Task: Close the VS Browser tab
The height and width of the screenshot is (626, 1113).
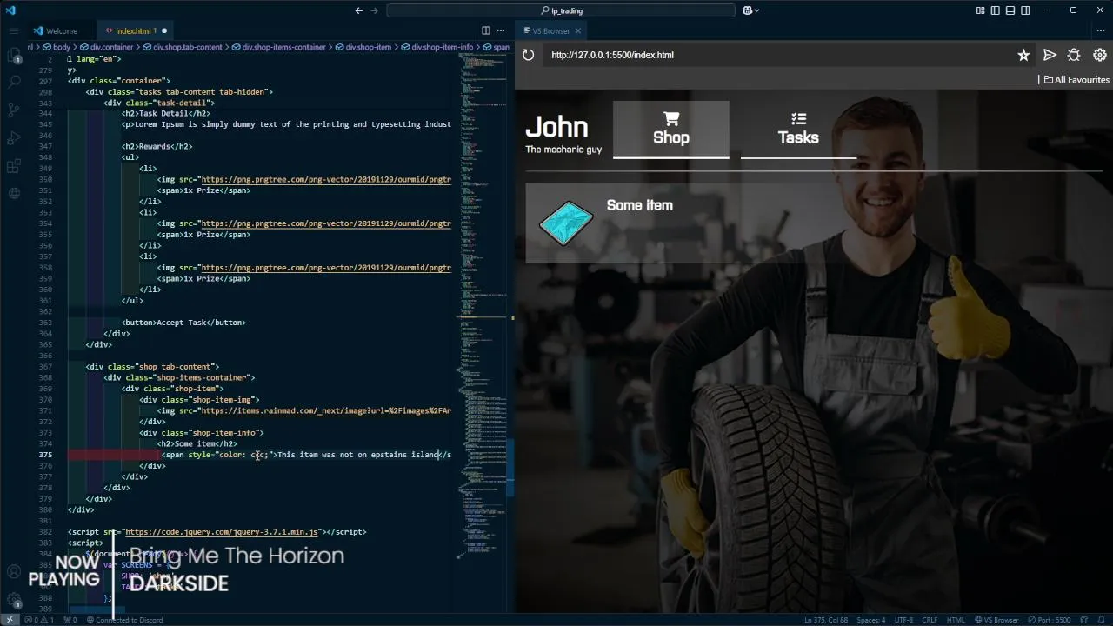Action: [577, 30]
